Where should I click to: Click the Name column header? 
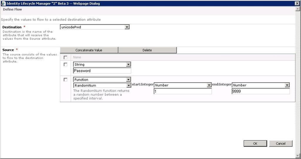coord(77,57)
